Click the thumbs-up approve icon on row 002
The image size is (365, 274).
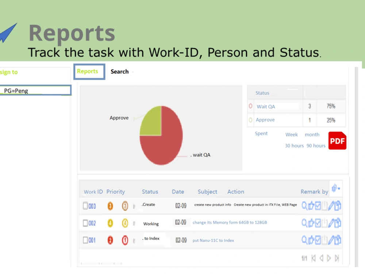pos(312,223)
